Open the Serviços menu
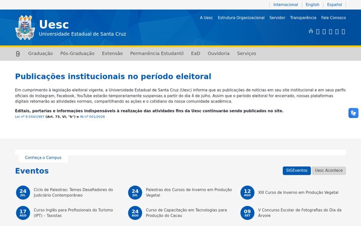The height and width of the screenshot is (226, 361). click(x=246, y=54)
